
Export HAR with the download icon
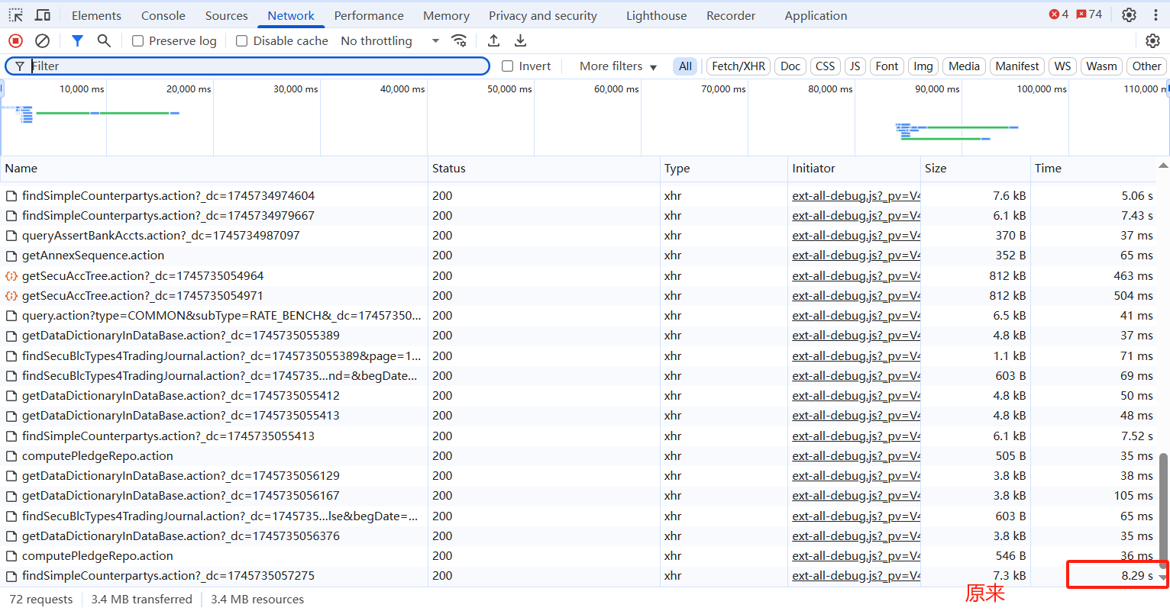520,40
